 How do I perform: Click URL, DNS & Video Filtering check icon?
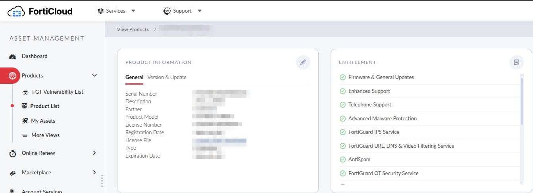click(343, 146)
